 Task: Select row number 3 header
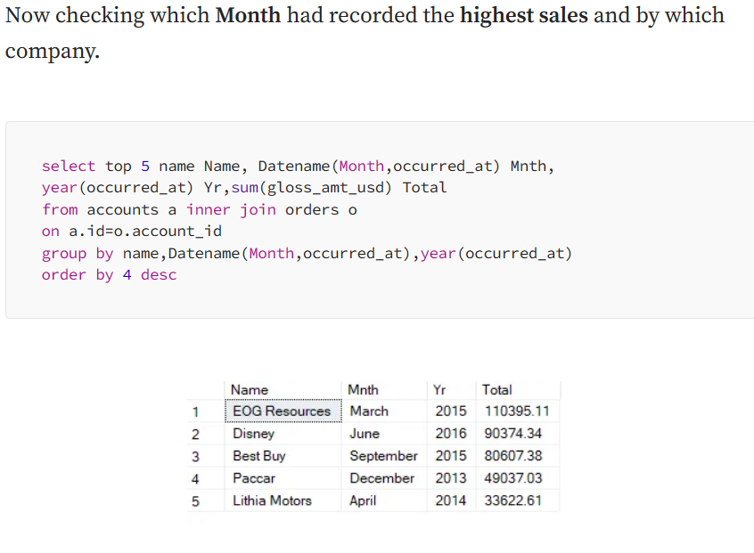pos(206,456)
